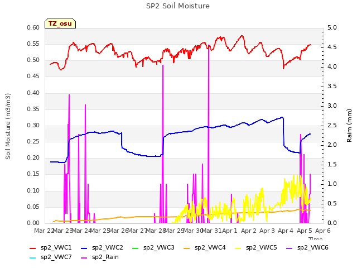The width and height of the screenshot is (357, 268).
Task: Click the cyan sp2_VWC7 legend swatch
Action: tap(33, 258)
